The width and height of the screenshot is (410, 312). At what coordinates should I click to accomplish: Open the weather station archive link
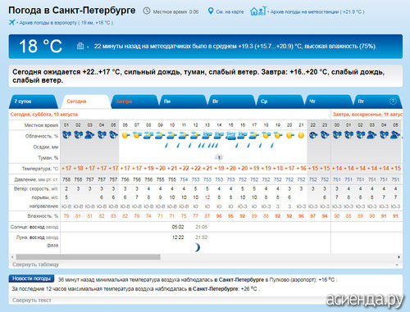317,11
